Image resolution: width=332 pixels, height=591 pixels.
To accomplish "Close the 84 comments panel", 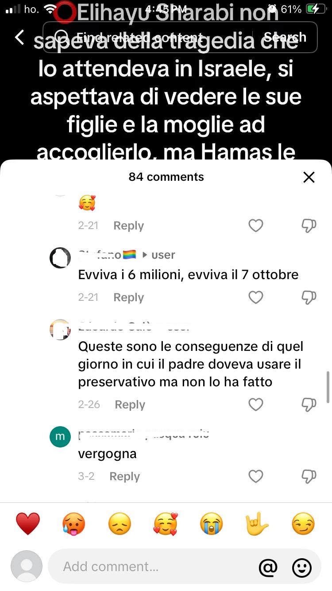I will click(309, 177).
